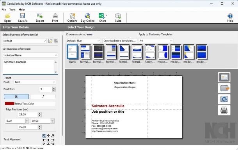Align text with the right arrow
This screenshot has height=150, width=238.
click(x=53, y=140)
